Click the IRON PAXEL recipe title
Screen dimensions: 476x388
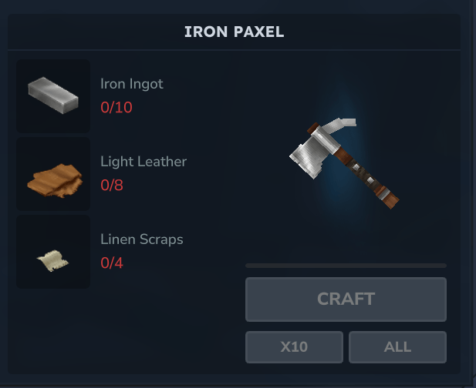pyautogui.click(x=234, y=32)
